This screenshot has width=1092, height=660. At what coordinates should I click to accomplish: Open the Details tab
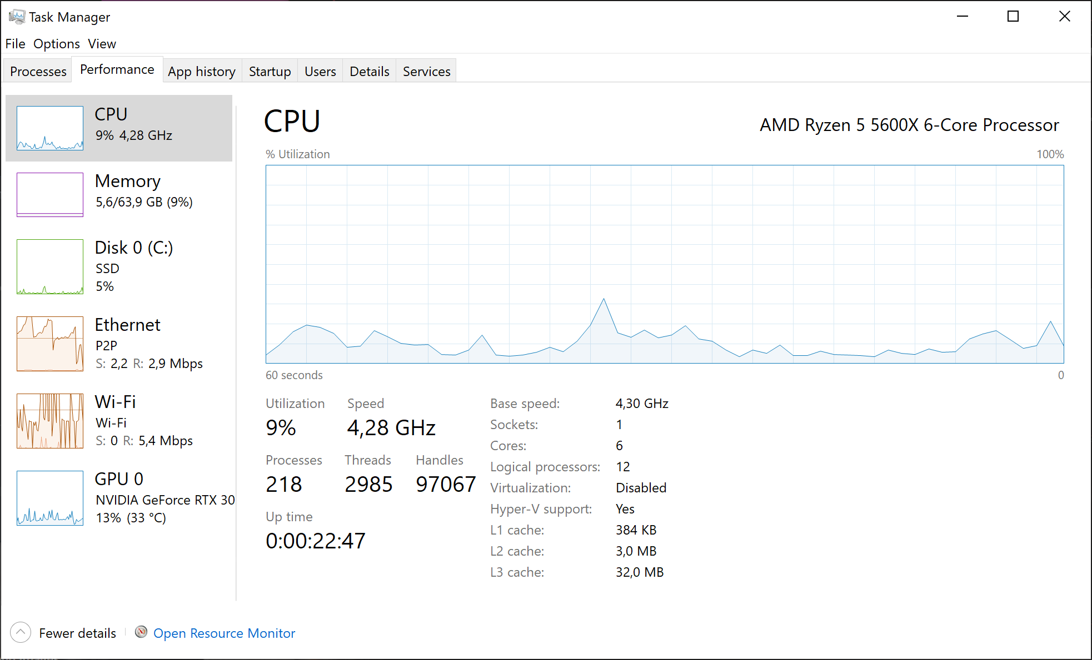coord(369,71)
